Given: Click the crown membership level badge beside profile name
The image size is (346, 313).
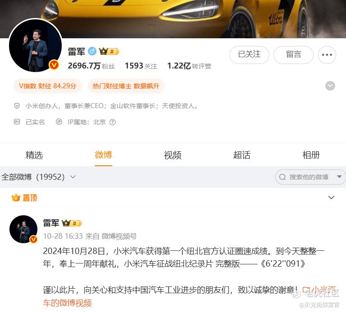Looking at the screenshot, I should [109, 51].
